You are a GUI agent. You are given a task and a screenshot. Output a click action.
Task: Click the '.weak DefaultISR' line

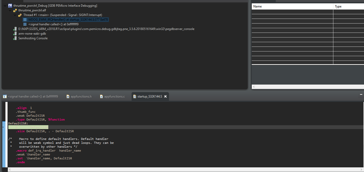point(30,115)
